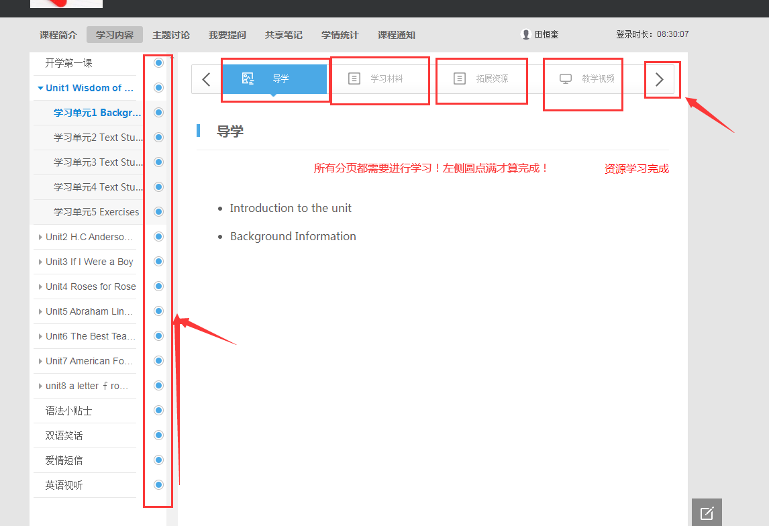
Task: Open the 主题讨论 menu tab
Action: (171, 35)
